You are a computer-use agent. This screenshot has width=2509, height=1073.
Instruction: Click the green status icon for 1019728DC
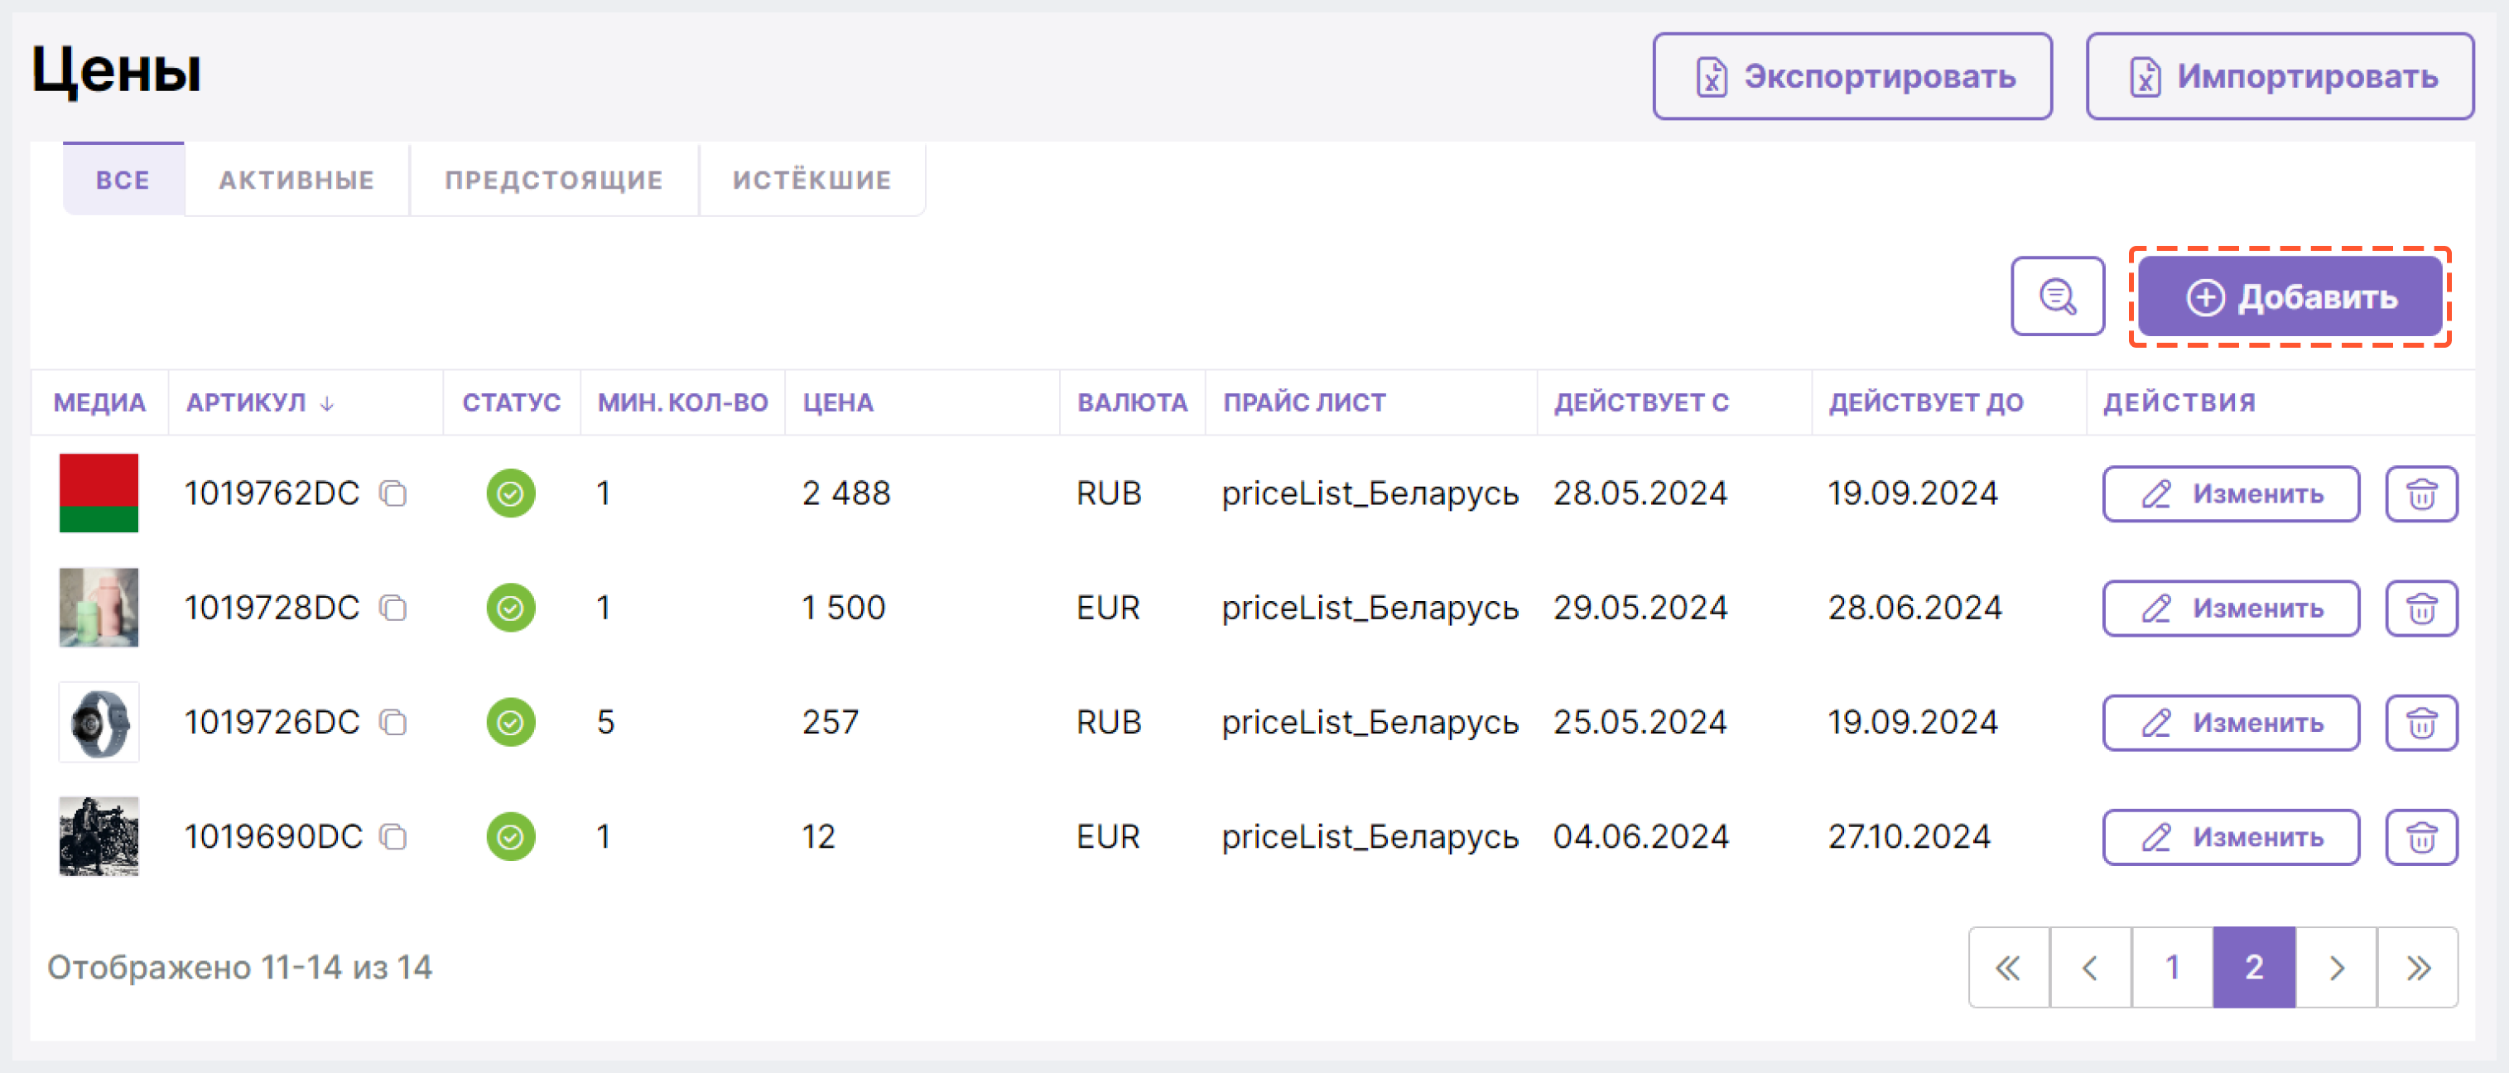pyautogui.click(x=510, y=609)
